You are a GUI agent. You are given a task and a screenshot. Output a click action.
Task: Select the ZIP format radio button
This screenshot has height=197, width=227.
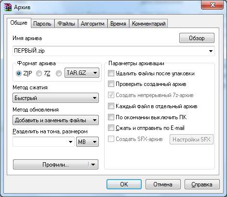coord(19,73)
